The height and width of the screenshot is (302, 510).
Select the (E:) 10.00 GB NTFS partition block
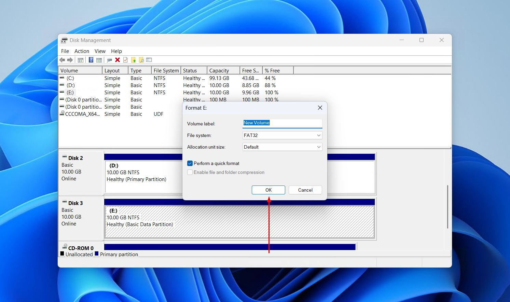click(x=239, y=222)
